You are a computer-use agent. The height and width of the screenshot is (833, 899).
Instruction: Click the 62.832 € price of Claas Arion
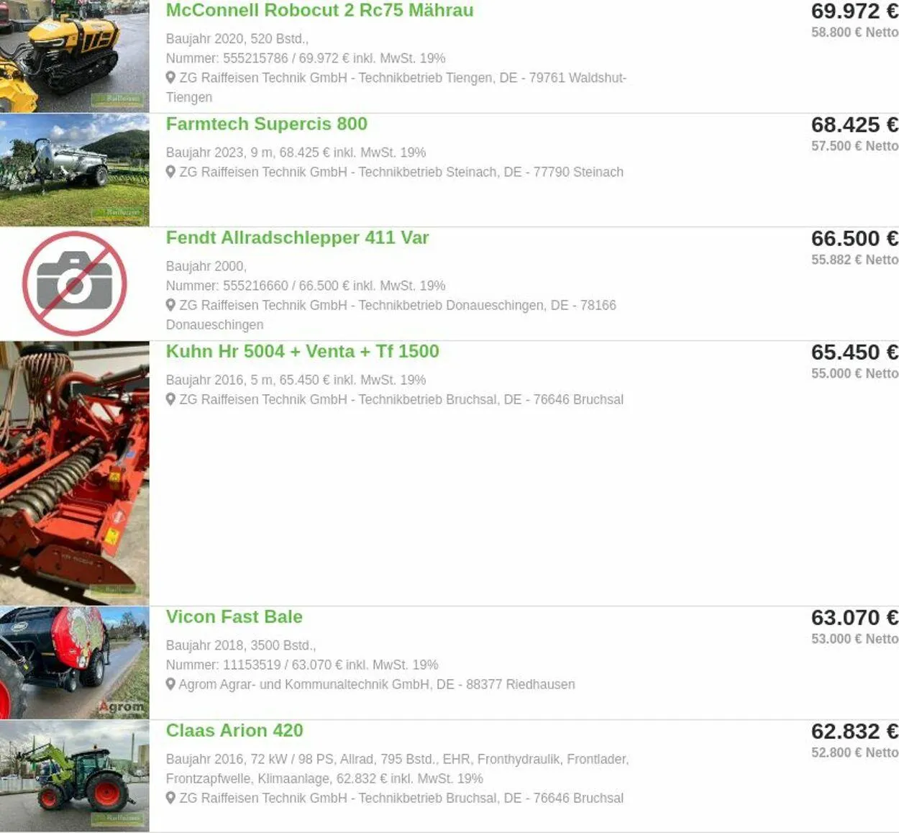[854, 731]
